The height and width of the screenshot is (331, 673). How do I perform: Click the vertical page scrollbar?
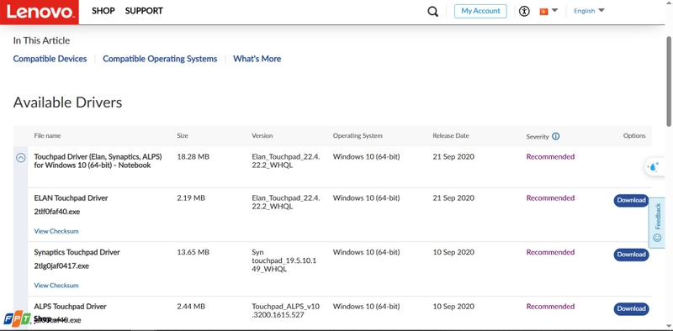pos(669,81)
